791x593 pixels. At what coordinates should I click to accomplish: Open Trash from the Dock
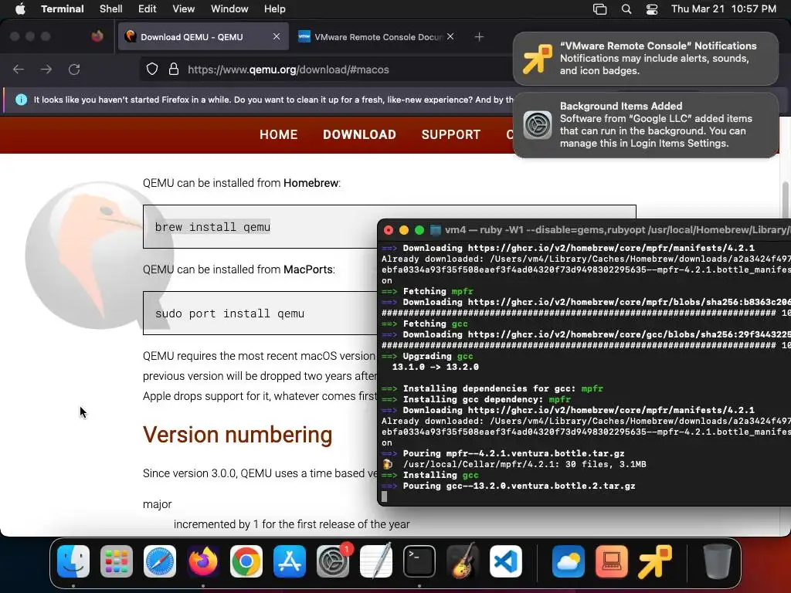pos(718,561)
